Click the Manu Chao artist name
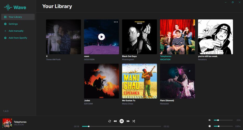The image size is (243, 130). [x=128, y=104]
